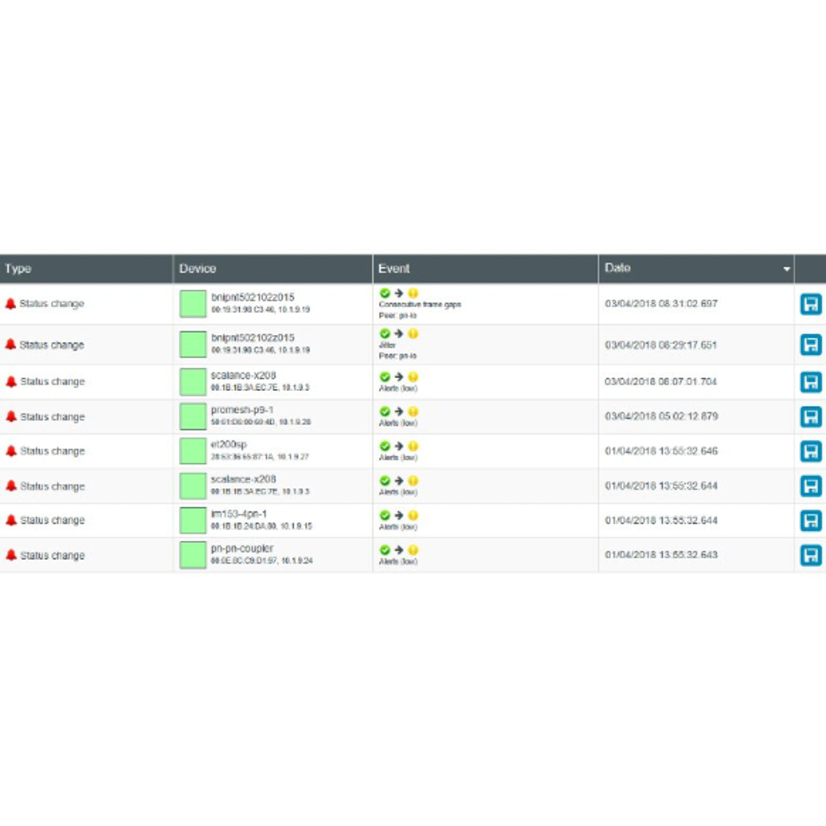
Task: Click yellow warning icon in Consecutive frame gaps row
Action: point(413,293)
